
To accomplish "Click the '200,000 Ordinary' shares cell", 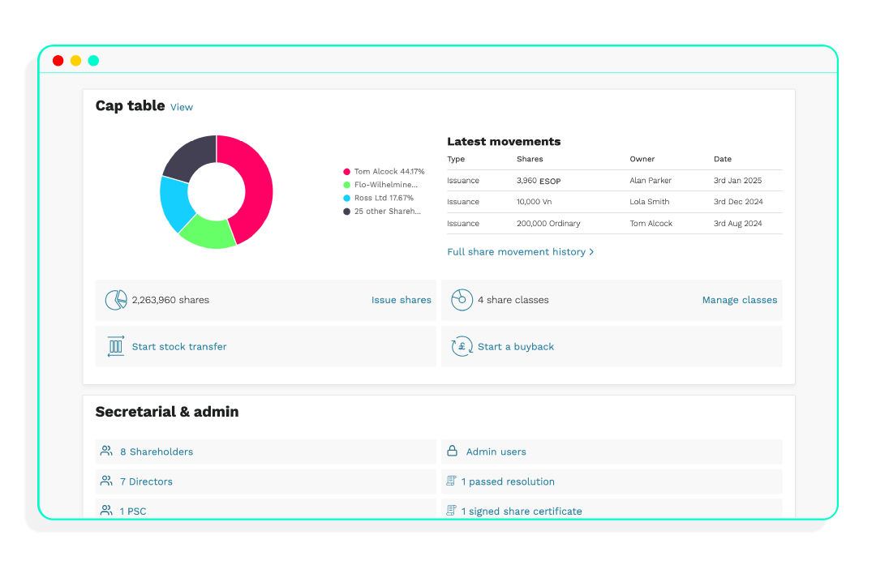I will coord(548,223).
